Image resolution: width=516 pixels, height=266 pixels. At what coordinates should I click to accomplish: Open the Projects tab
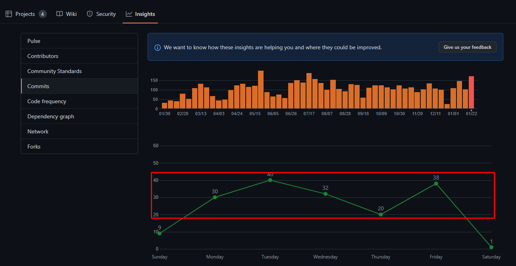coord(25,14)
